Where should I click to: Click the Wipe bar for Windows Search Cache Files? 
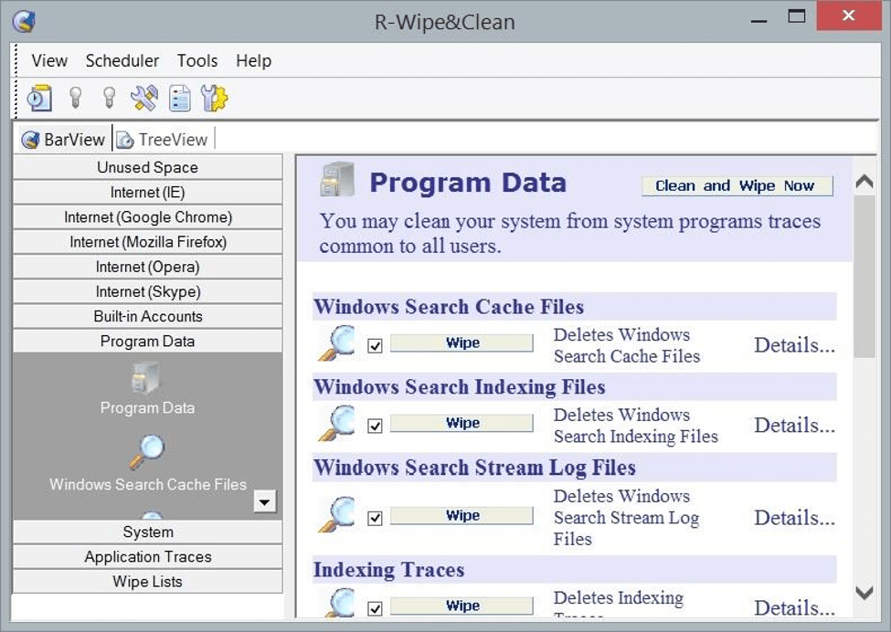[x=461, y=343]
